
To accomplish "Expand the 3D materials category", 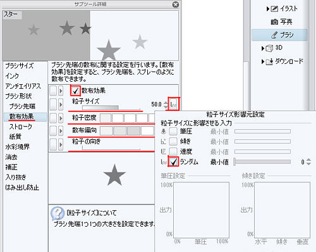I will click(x=263, y=48).
